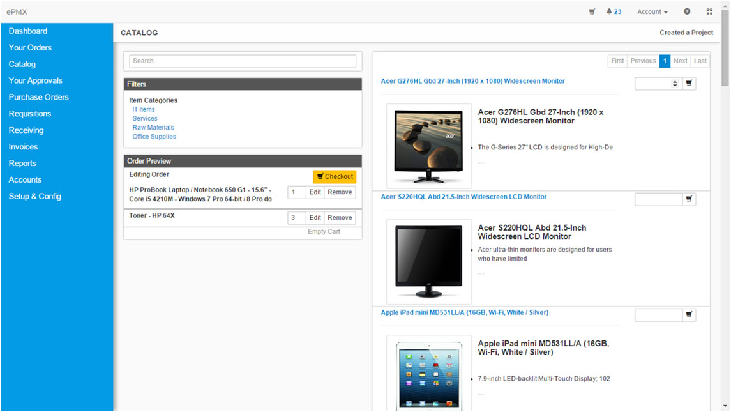Click the Apple iPad mini thumbnail
This screenshot has height=412, width=731.
tap(429, 373)
